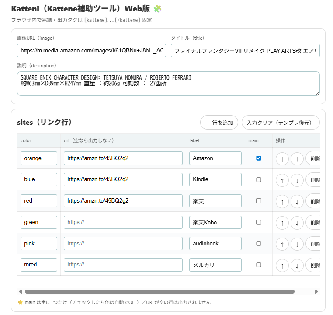333x315 pixels.
Task: Move the audiobook row down
Action: click(x=297, y=244)
